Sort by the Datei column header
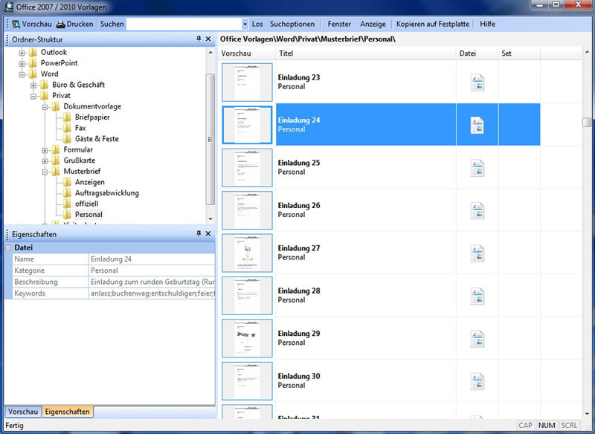The height and width of the screenshot is (434, 595). tap(477, 54)
